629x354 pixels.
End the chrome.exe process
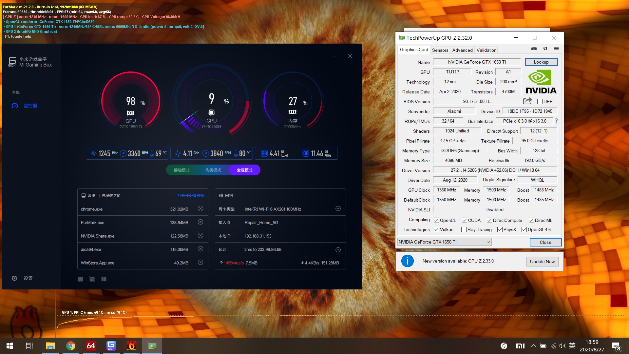click(x=200, y=209)
